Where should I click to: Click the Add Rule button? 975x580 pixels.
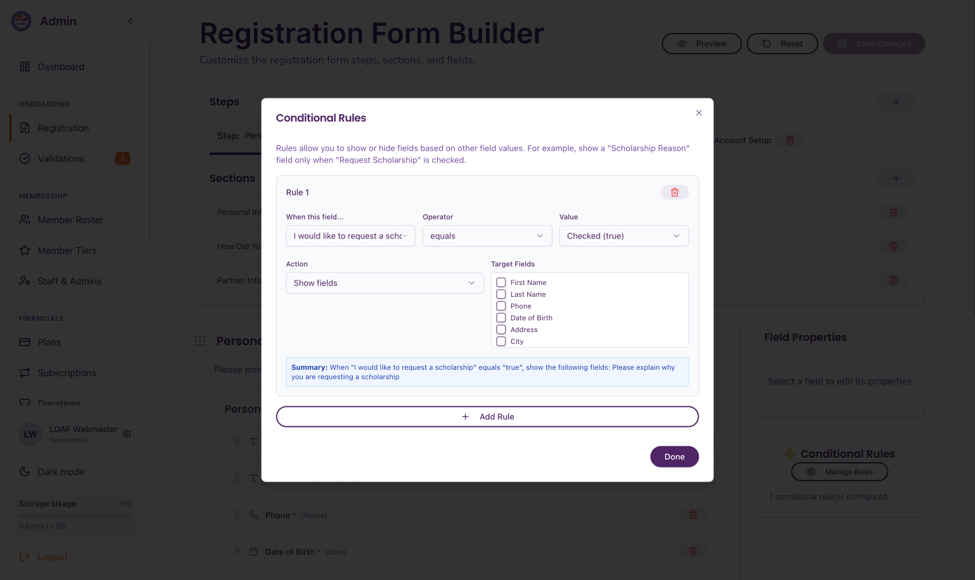(487, 417)
